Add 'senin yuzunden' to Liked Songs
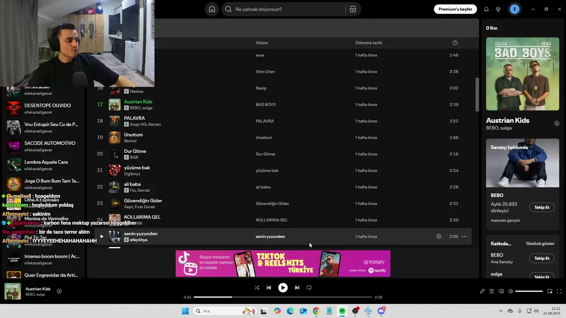The height and width of the screenshot is (318, 566). [x=439, y=237]
